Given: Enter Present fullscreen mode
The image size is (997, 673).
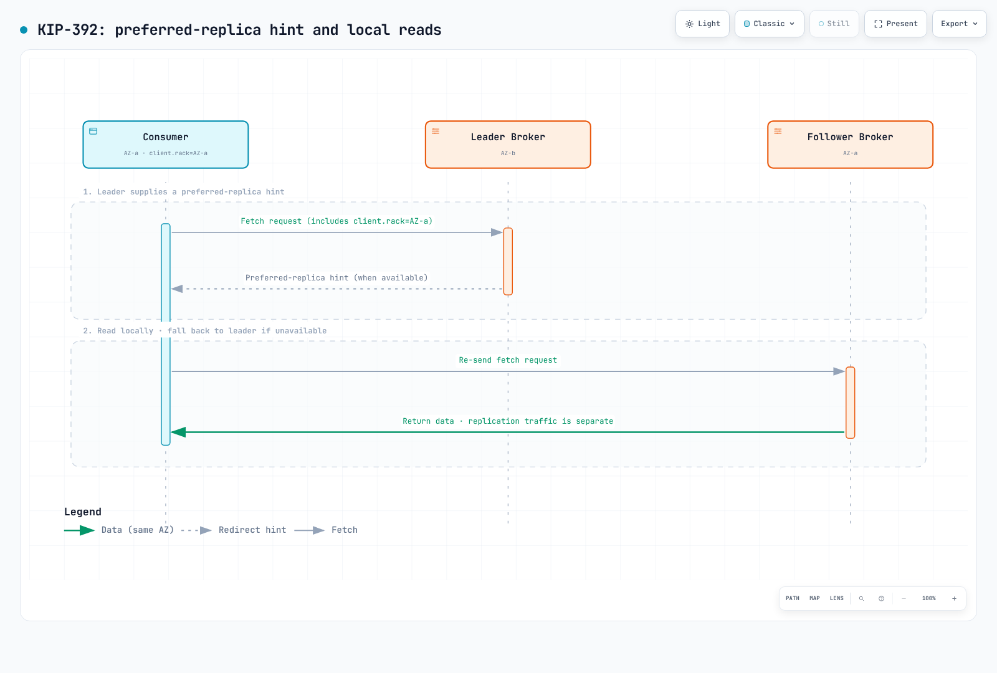Looking at the screenshot, I should [895, 24].
